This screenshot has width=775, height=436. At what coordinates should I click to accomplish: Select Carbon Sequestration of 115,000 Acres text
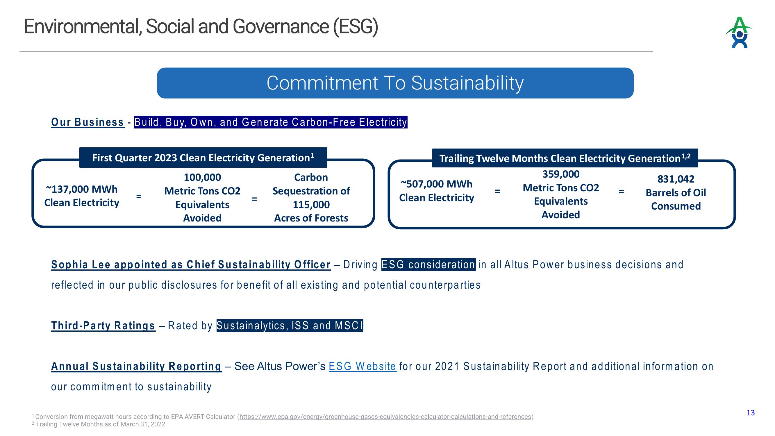tap(311, 197)
